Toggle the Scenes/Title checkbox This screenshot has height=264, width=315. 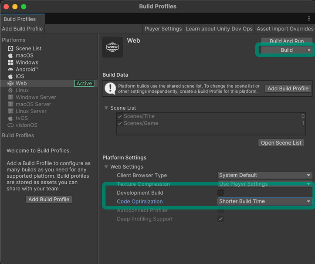120,116
